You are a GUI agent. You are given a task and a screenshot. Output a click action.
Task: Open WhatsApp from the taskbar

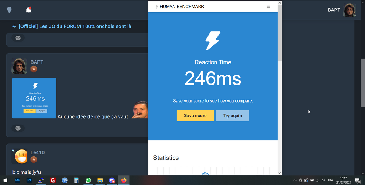[88, 180]
